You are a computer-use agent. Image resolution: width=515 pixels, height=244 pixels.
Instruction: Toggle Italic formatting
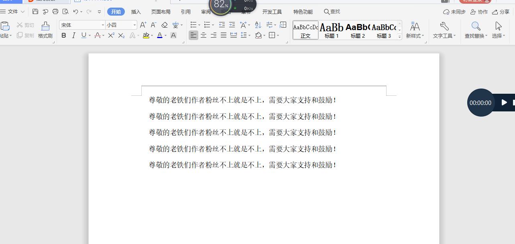tap(73, 35)
